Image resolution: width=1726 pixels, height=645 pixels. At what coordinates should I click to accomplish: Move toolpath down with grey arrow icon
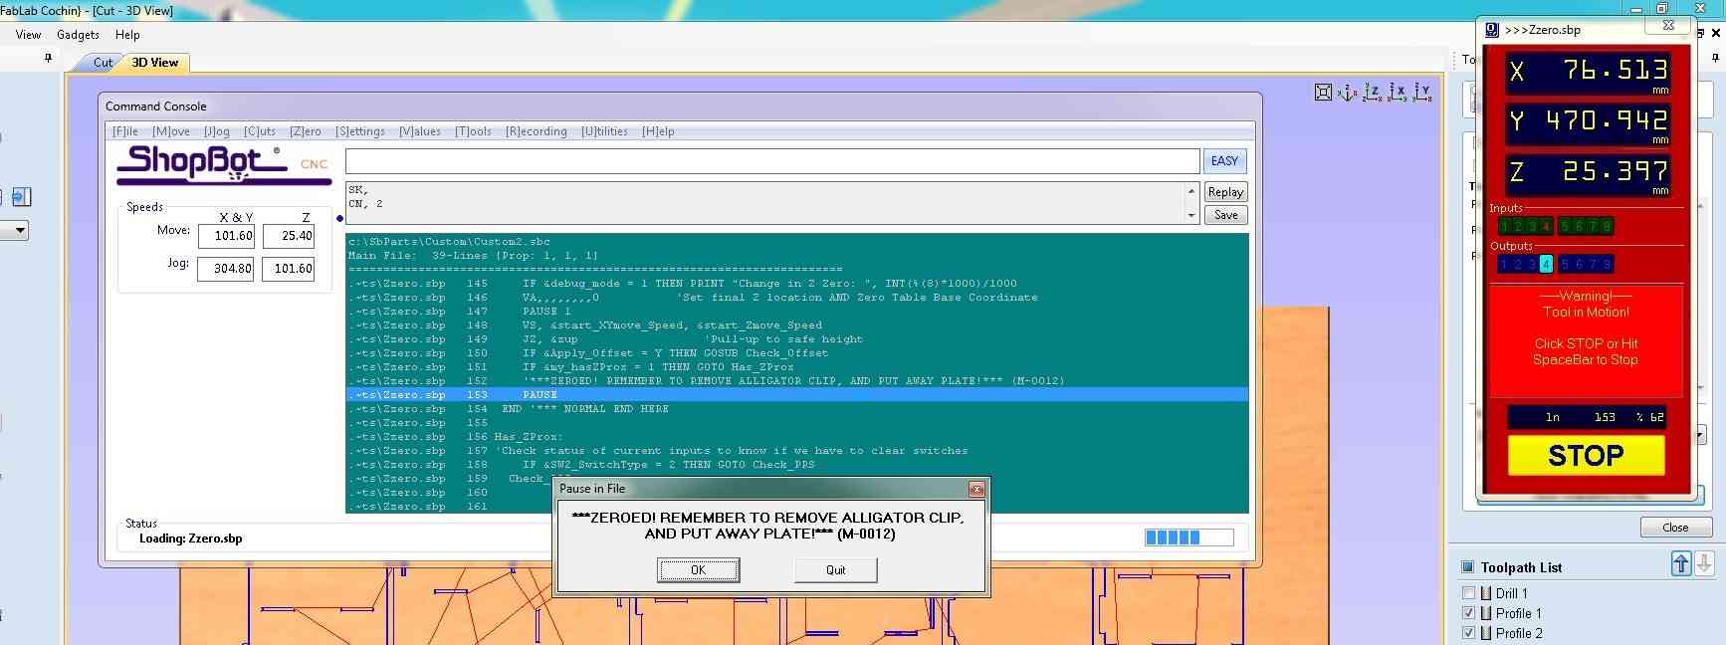(x=1704, y=563)
